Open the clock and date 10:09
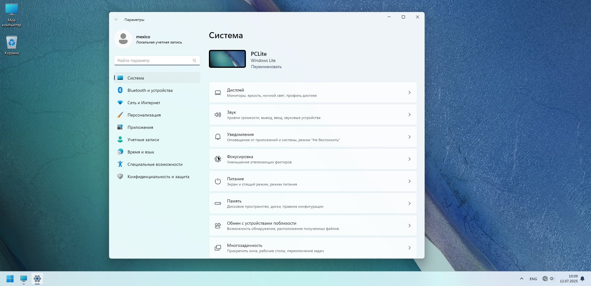591x286 pixels. [569, 279]
